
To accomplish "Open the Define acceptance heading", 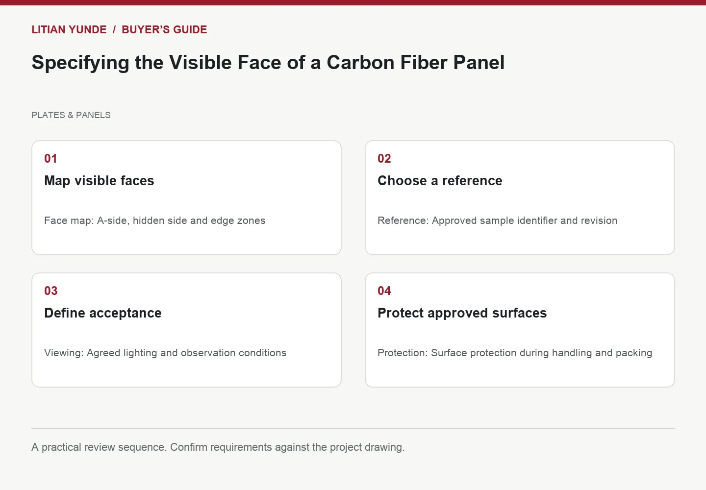I will tap(103, 313).
